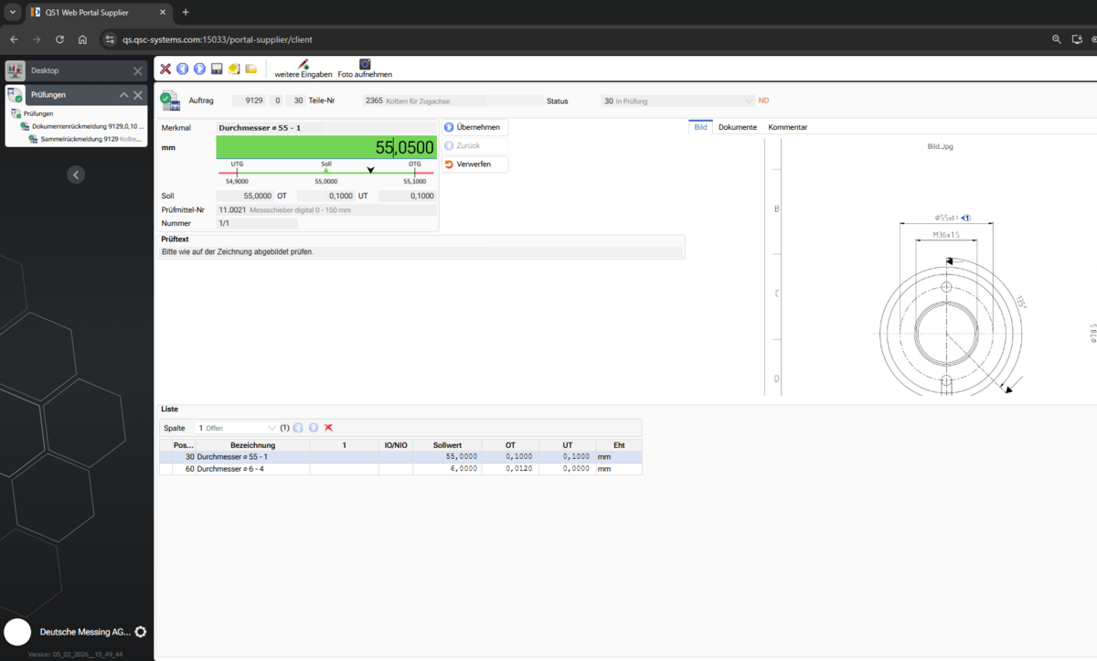Click previous column arrow in Liste toolbar
The image size is (1097, 661).
pyautogui.click(x=298, y=428)
